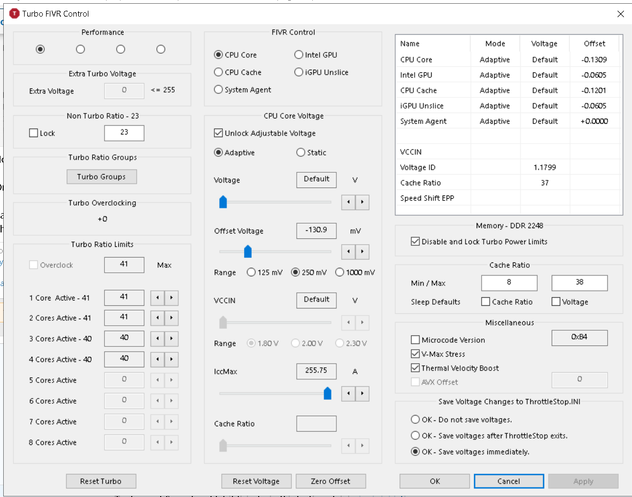632x497 pixels.
Task: Click the IccMax slider thumb
Action: click(x=327, y=393)
